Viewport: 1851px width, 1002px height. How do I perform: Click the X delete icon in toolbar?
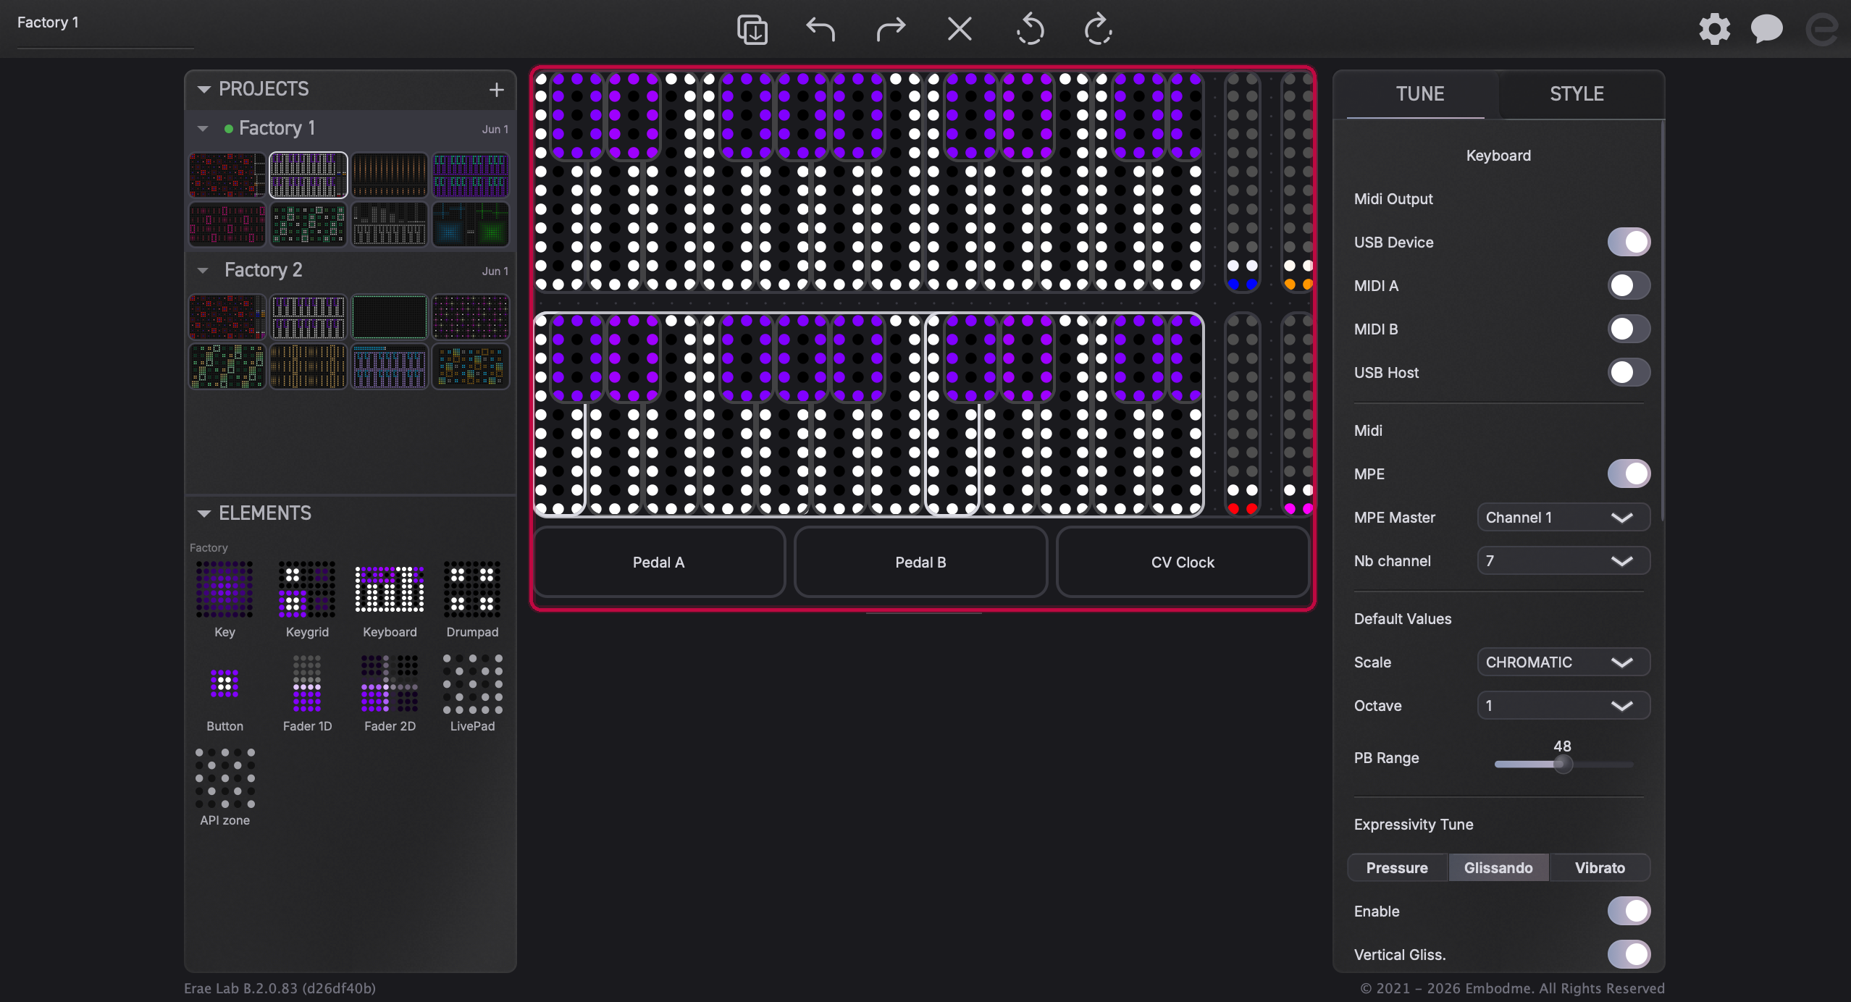[x=960, y=30]
